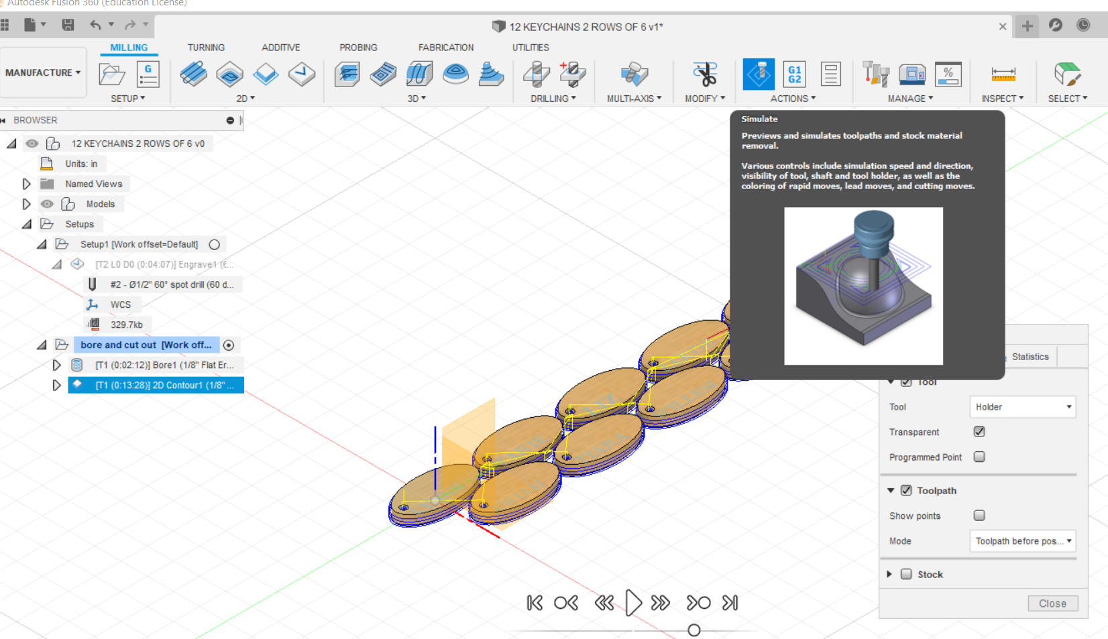Select the 3D Adaptive Clearing icon

347,74
